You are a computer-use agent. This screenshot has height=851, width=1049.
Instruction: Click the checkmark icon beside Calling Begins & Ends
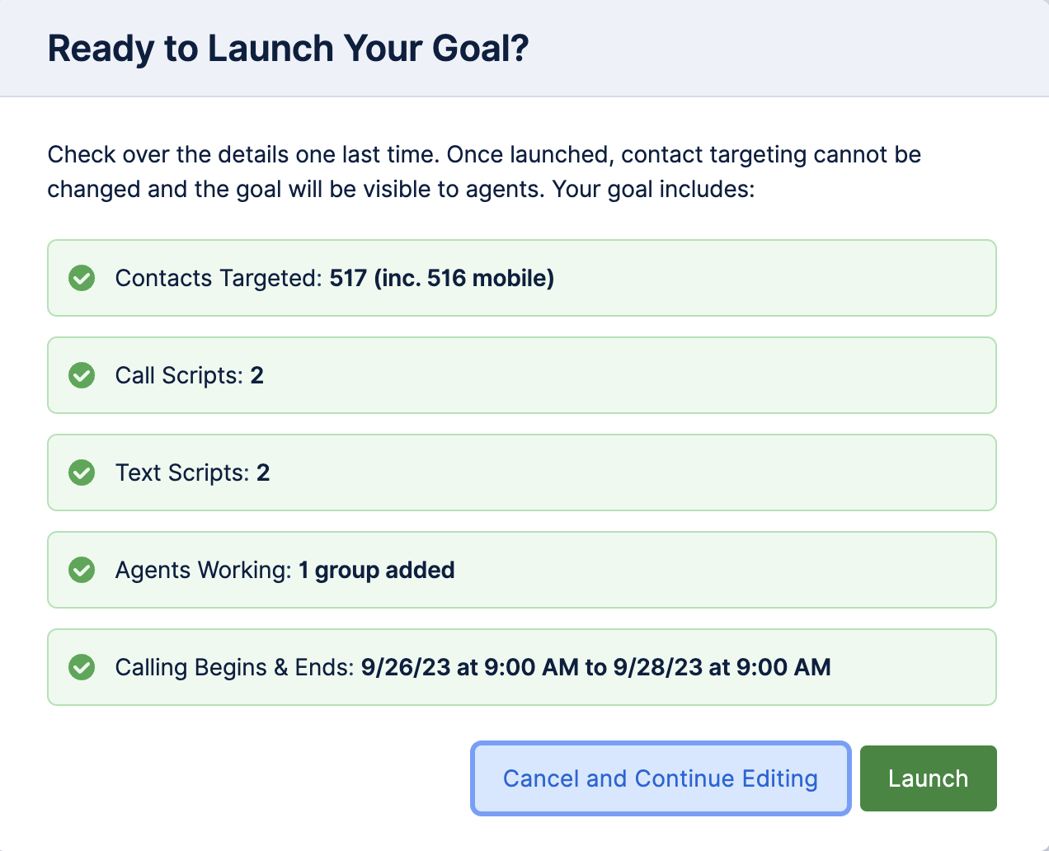(82, 667)
